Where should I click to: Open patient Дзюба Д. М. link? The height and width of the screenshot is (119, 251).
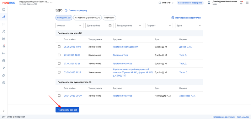click(185, 47)
